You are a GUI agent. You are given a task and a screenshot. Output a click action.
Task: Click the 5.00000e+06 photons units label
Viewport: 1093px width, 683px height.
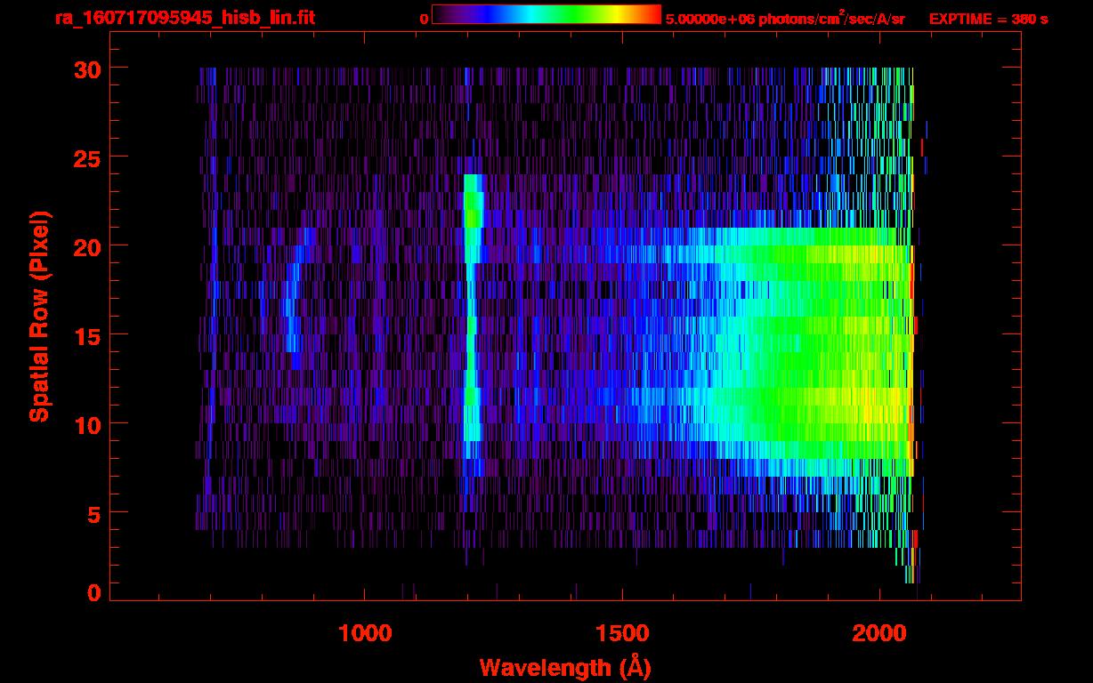[x=785, y=18]
